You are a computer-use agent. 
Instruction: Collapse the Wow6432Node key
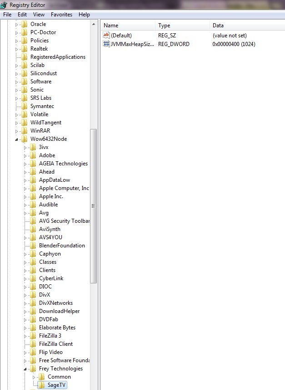(x=17, y=139)
